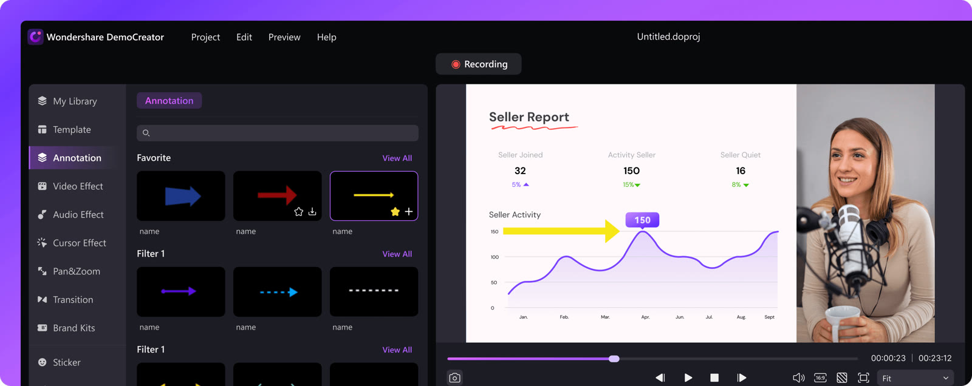This screenshot has height=386, width=972.
Task: Open the Edit menu
Action: tap(244, 37)
